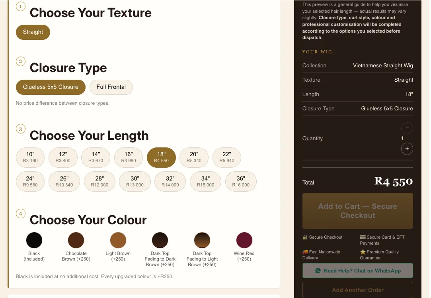Select the 22" length at R5 940

tap(227, 157)
